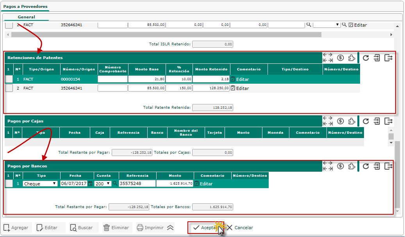The width and height of the screenshot is (405, 237).
Task: Click the column resize arrows icon in Pagos por Bancos
Action: point(328,166)
